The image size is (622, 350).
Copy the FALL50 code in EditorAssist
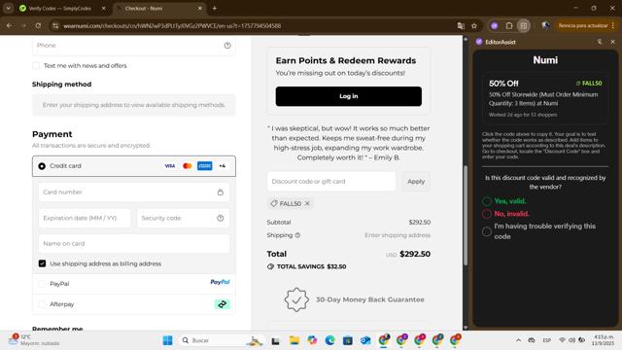pos(589,84)
